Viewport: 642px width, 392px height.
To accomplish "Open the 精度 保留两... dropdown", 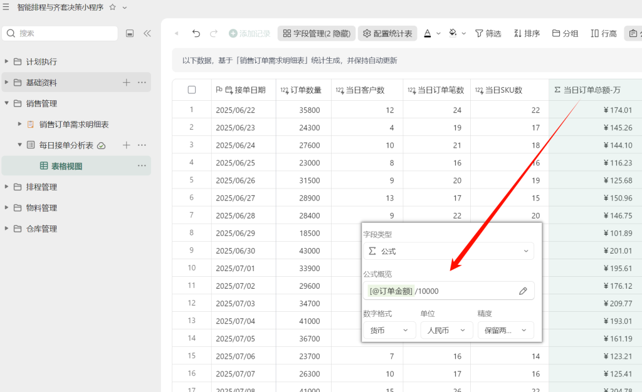I will pos(506,330).
